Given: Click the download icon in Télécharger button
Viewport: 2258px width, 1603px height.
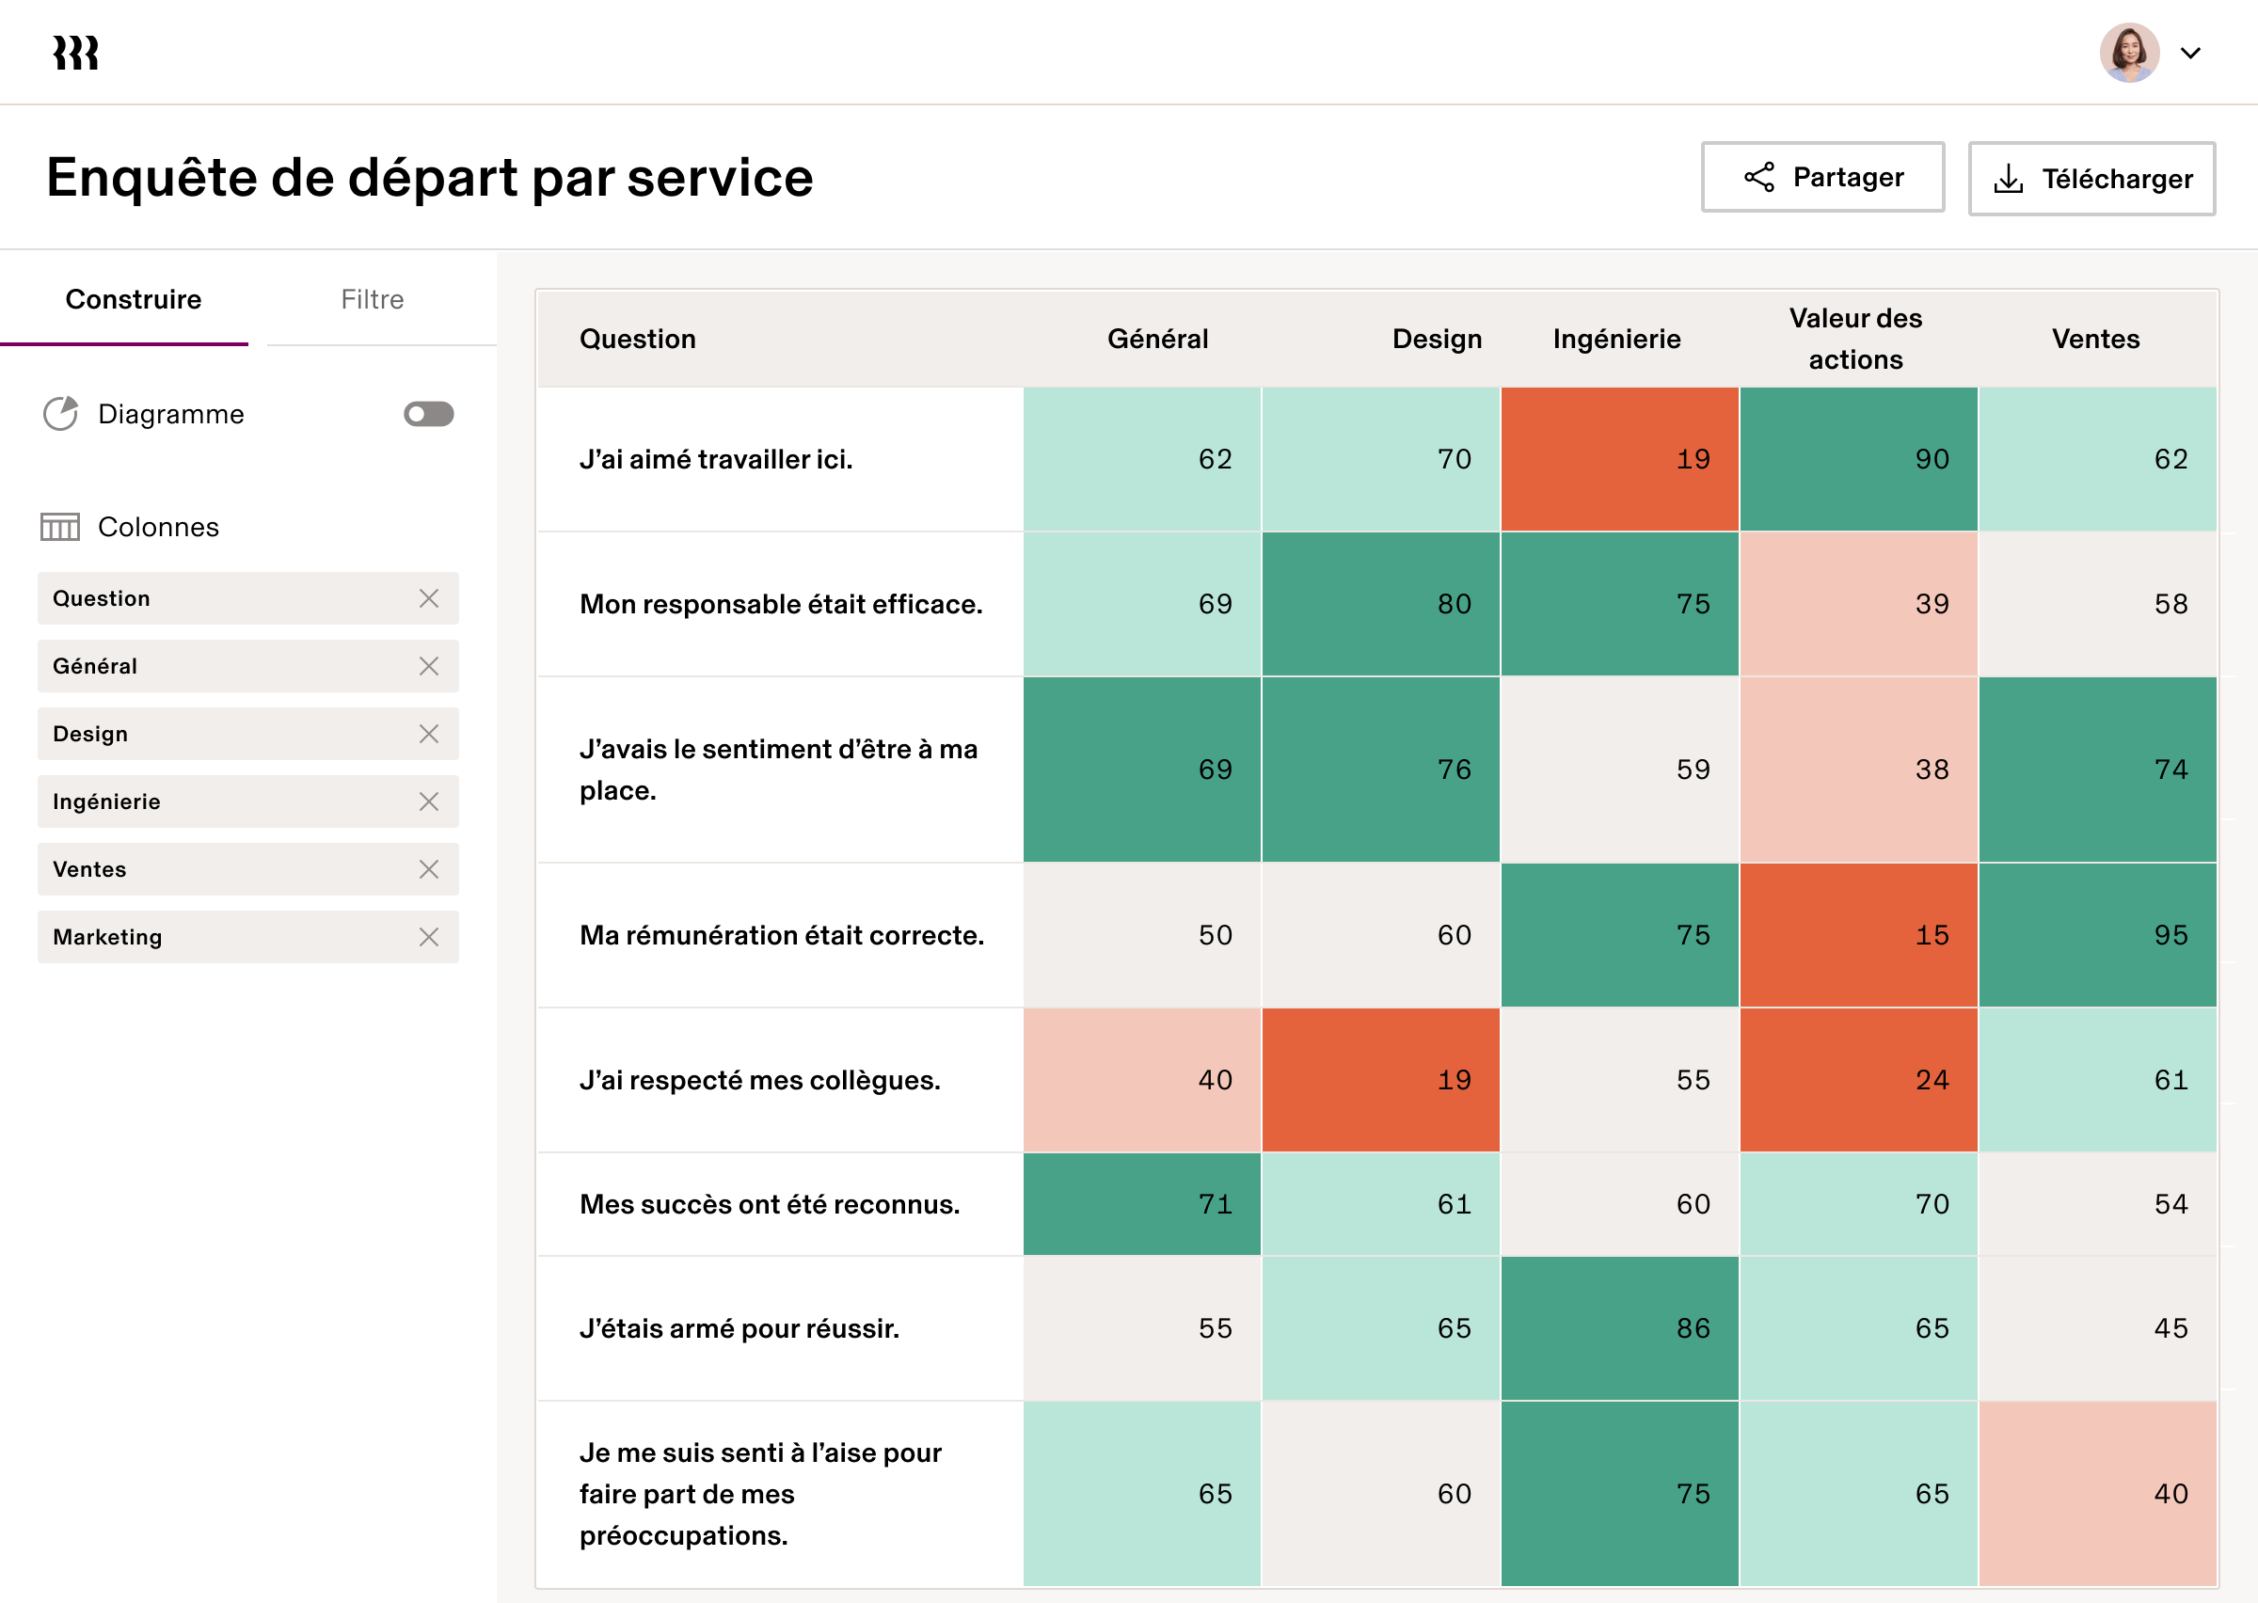Looking at the screenshot, I should (2010, 178).
